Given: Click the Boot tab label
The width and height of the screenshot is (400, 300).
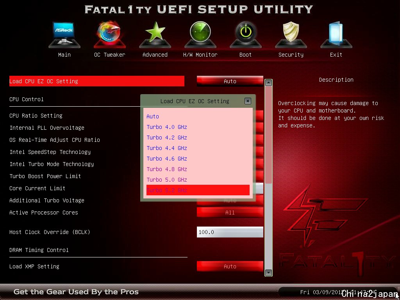Looking at the screenshot, I should click(x=245, y=55).
